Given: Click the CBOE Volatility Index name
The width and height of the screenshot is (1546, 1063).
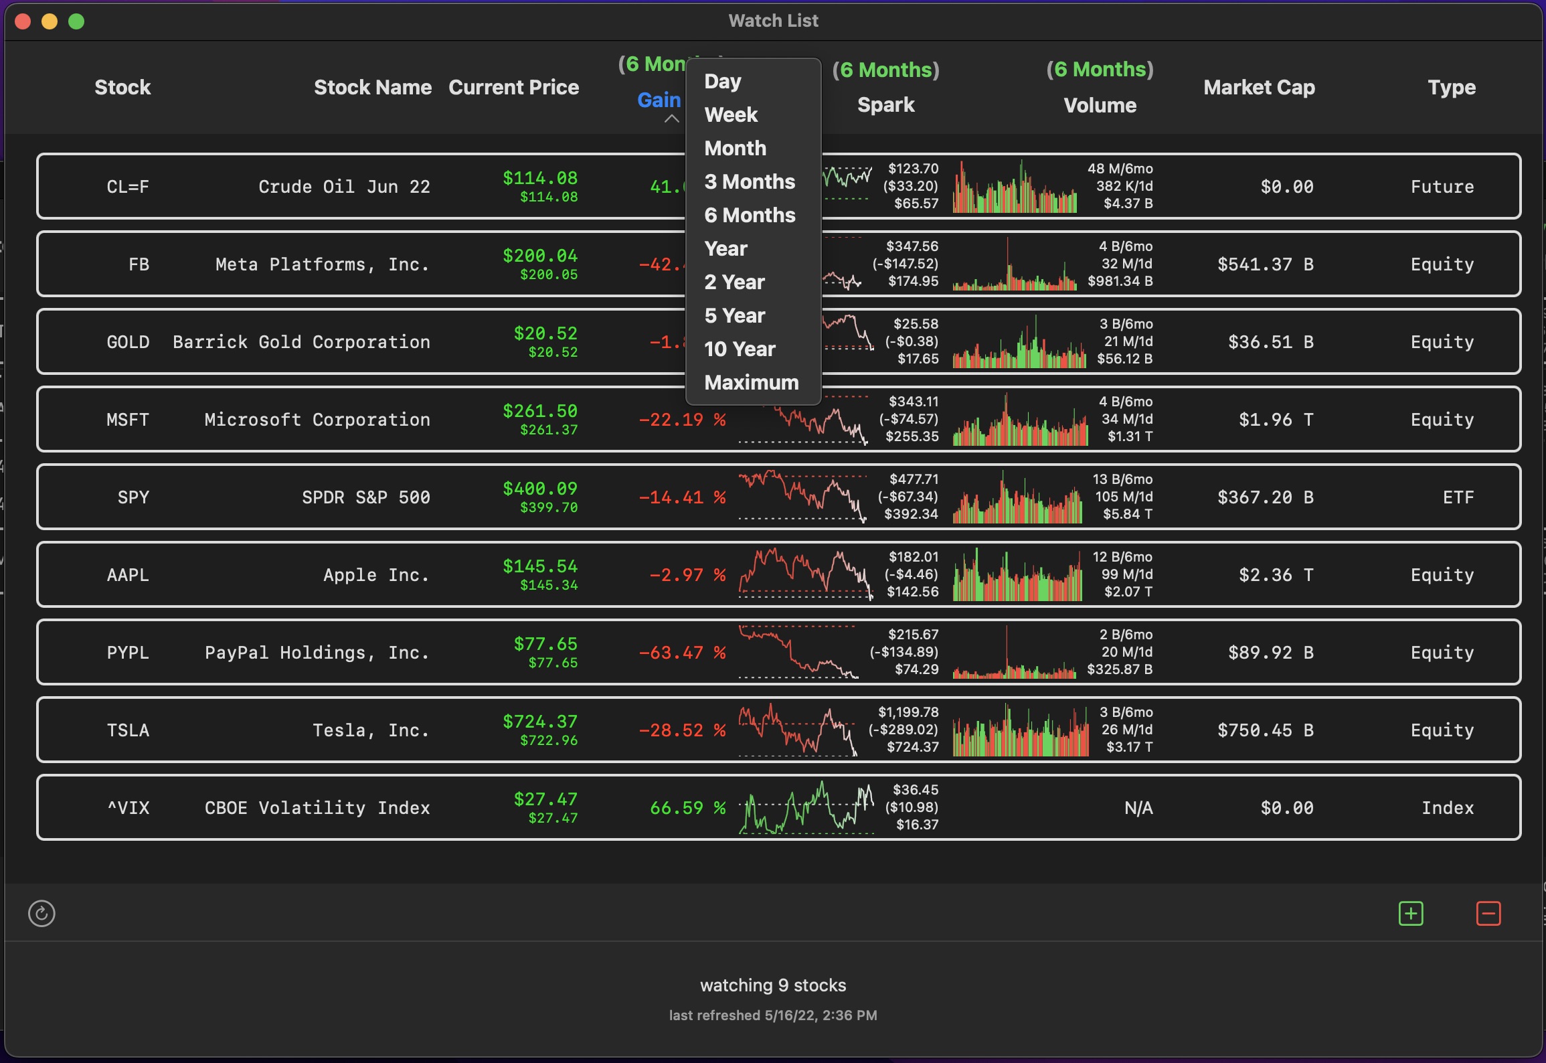Looking at the screenshot, I should (x=317, y=807).
